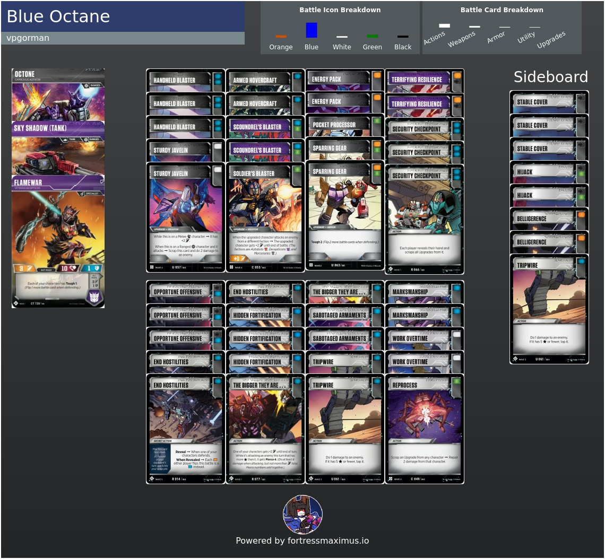Open End Hostilities card showing full artwork
605x559 pixels.
(x=186, y=429)
